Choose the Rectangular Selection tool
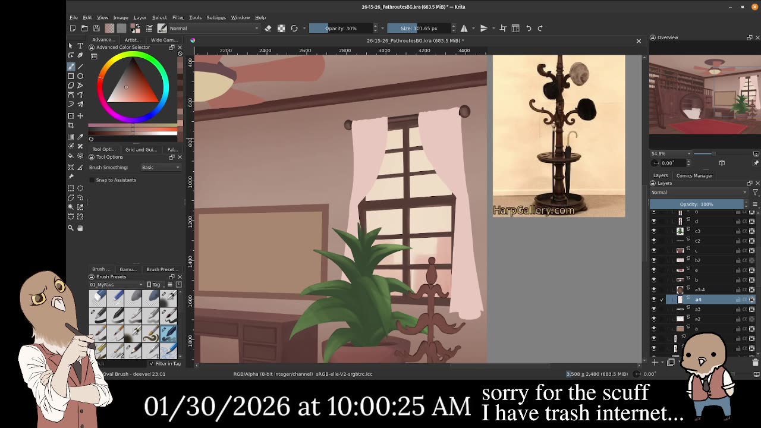The image size is (761, 428). click(71, 188)
